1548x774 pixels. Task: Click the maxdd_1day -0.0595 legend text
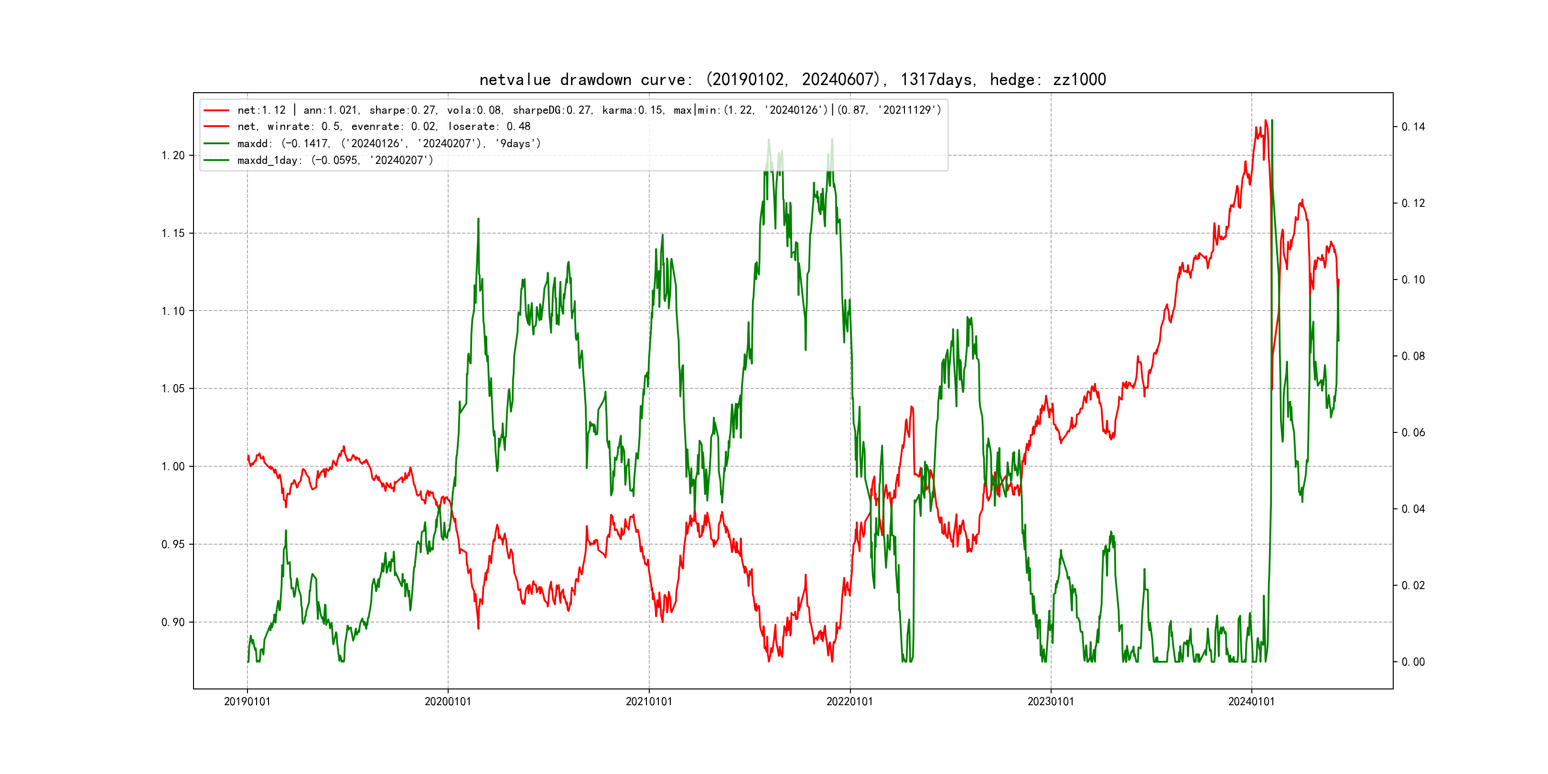335,160
